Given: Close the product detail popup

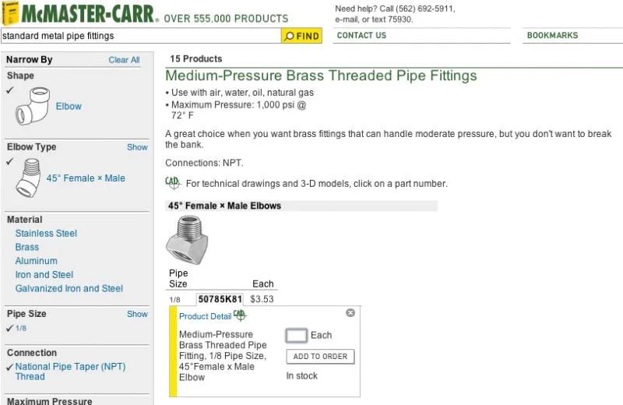Looking at the screenshot, I should click(350, 313).
